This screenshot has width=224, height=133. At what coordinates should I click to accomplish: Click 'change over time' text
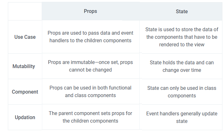click(182, 70)
